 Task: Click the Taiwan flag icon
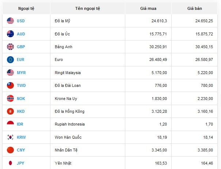(10, 85)
